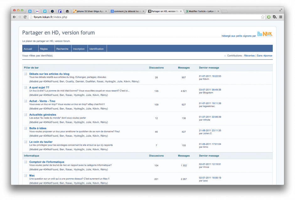Bookmark page with the star icon

(x=263, y=17)
